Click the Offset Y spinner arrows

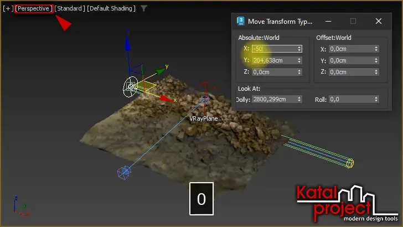[x=376, y=60]
